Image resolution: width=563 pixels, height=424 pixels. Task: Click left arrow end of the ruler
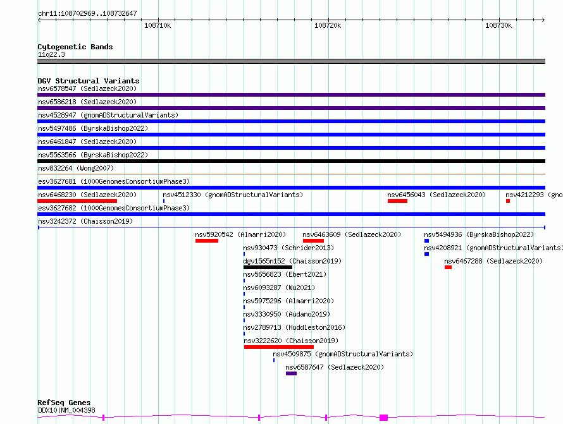point(39,20)
